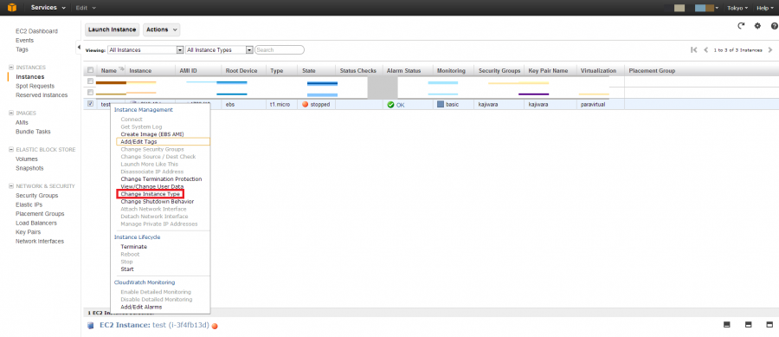Image resolution: width=779 pixels, height=337 pixels.
Task: Collapse the INSTANCES sidebar section
Action: click(x=11, y=67)
